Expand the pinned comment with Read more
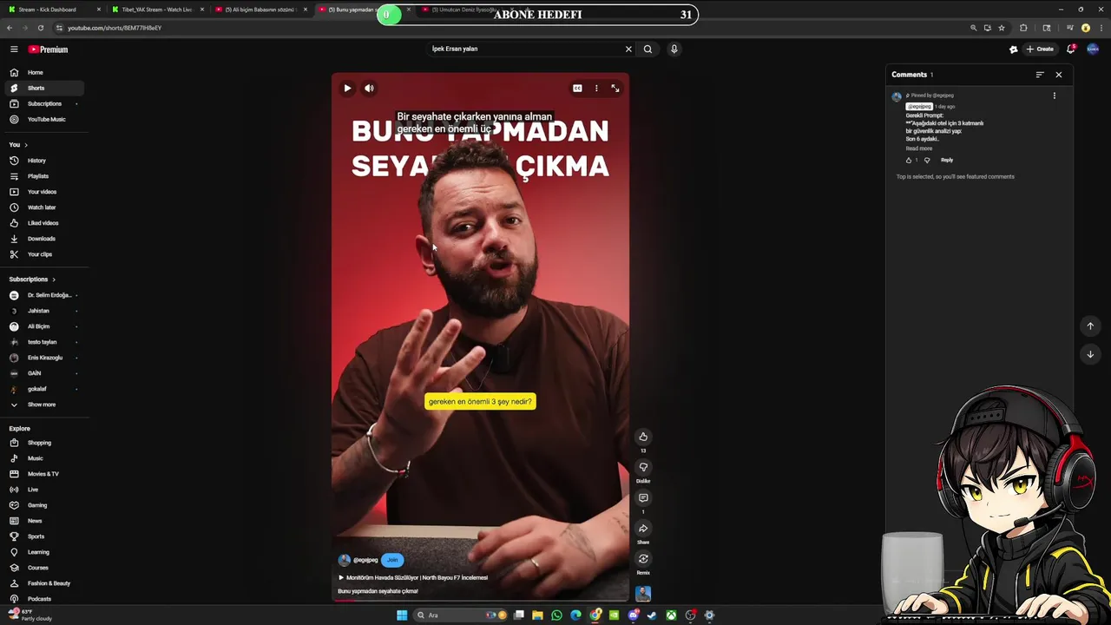This screenshot has width=1111, height=625. tap(919, 148)
